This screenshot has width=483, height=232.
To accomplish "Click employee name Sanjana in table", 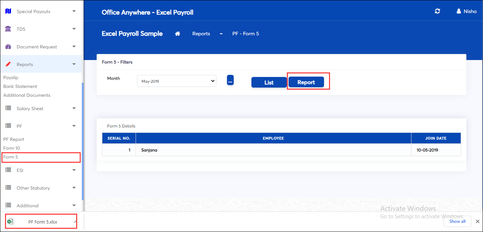I will tap(149, 150).
